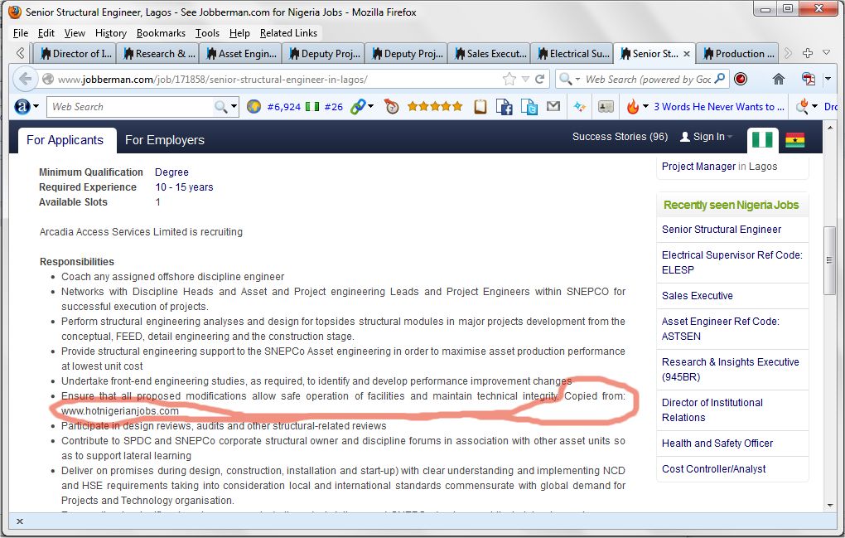Bookmark this page with the star icon
The height and width of the screenshot is (538, 845).
(509, 80)
